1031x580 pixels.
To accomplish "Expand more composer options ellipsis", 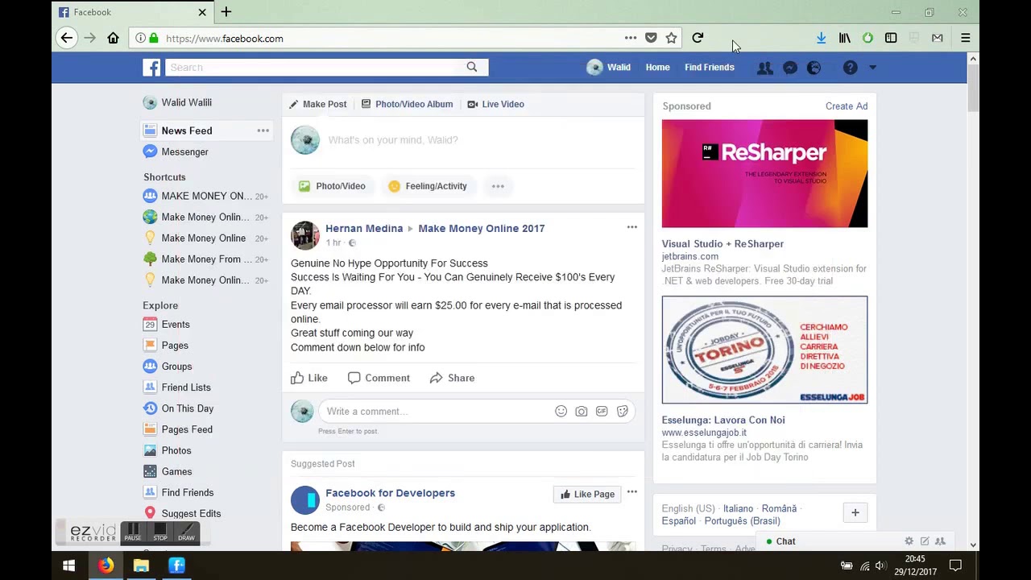I will (498, 186).
